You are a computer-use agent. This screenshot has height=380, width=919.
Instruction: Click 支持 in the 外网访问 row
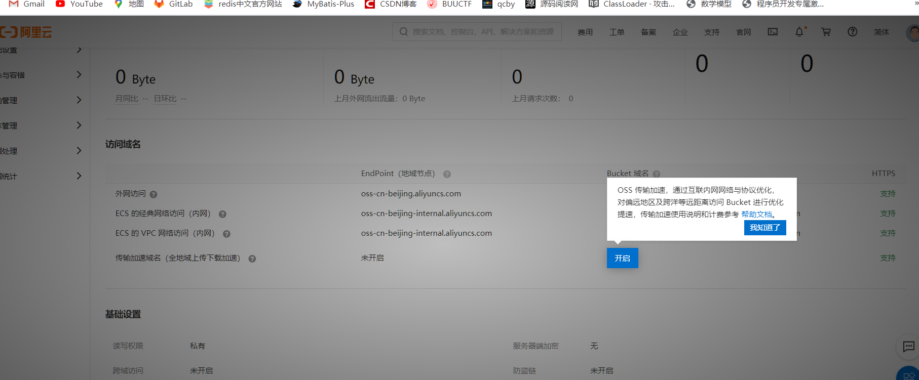click(x=888, y=194)
